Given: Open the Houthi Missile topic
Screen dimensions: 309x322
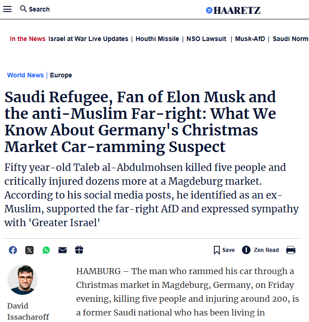Looking at the screenshot, I should [157, 39].
